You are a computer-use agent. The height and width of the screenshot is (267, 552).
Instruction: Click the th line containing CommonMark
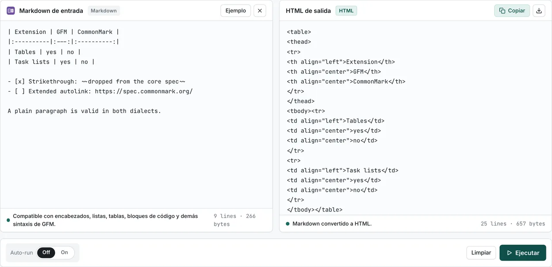tap(346, 81)
